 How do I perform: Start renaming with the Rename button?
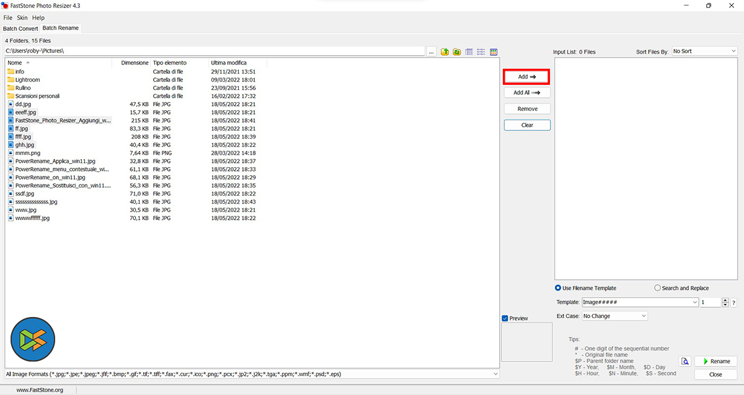(x=715, y=362)
